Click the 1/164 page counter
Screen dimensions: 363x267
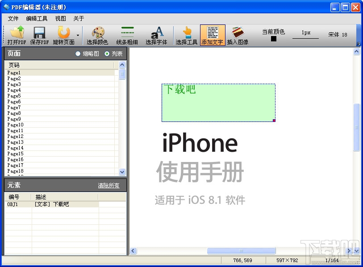[332, 260]
